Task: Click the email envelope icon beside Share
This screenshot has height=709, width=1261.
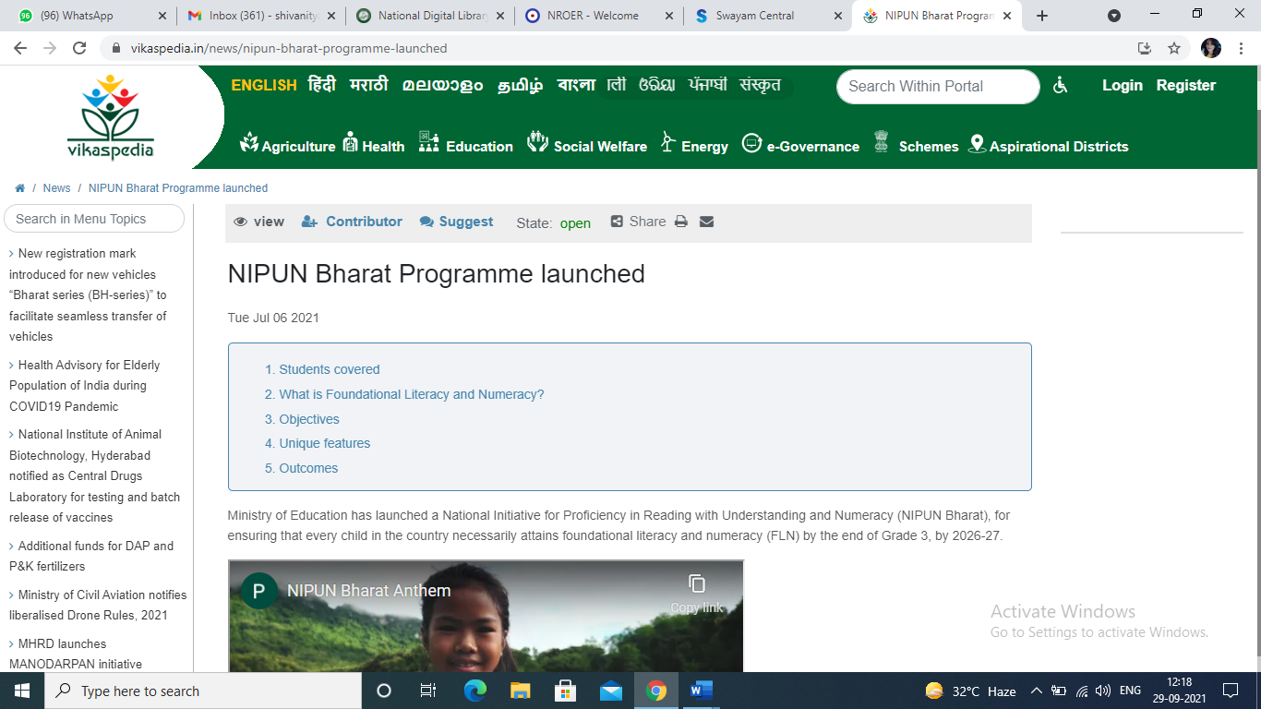Action: point(706,222)
